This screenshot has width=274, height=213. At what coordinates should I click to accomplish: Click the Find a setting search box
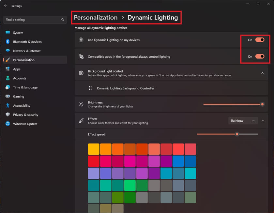tap(35, 20)
